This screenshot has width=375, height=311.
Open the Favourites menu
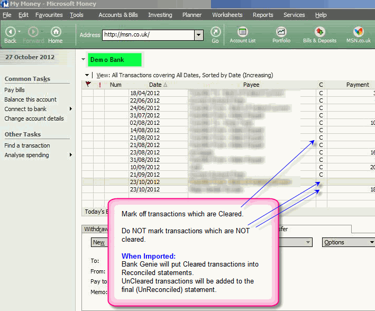click(49, 15)
